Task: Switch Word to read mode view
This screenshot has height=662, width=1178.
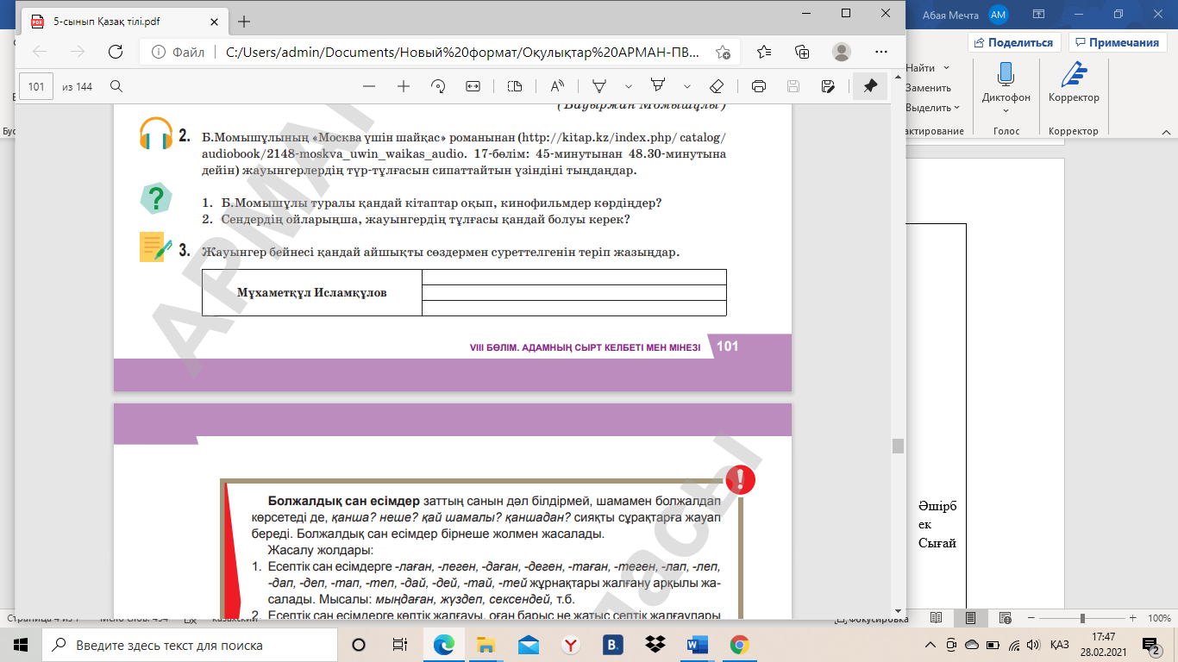Action: [937, 618]
